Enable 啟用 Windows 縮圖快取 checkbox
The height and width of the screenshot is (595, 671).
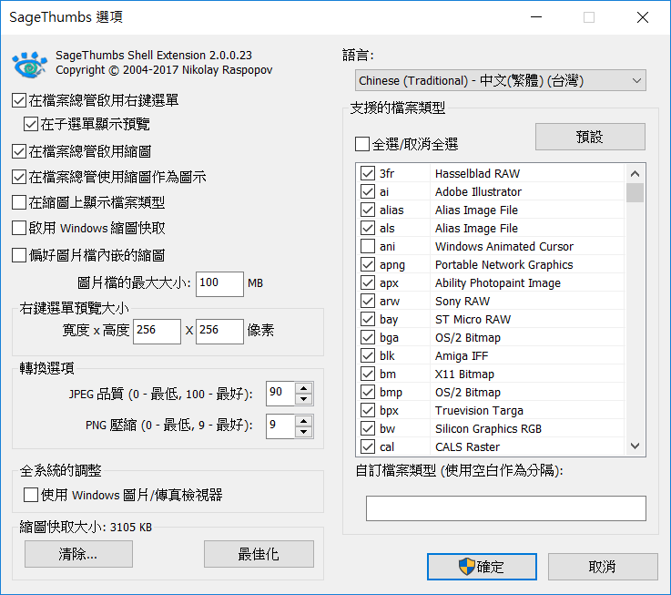click(x=19, y=228)
